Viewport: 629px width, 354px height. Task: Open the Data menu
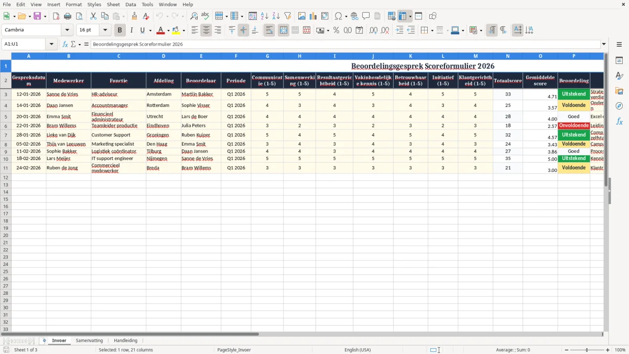coord(131,4)
